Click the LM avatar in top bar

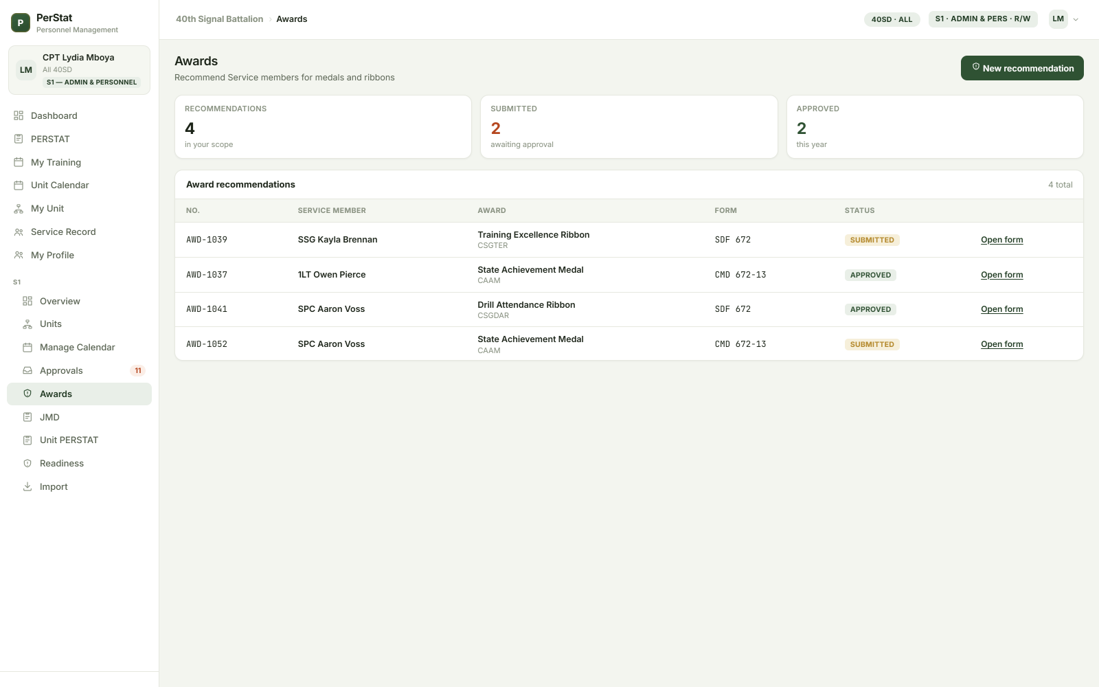[1058, 19]
